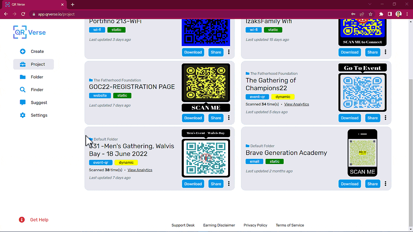Download The Gathering of Champions22 QR
Image resolution: width=413 pixels, height=232 pixels.
pyautogui.click(x=350, y=118)
